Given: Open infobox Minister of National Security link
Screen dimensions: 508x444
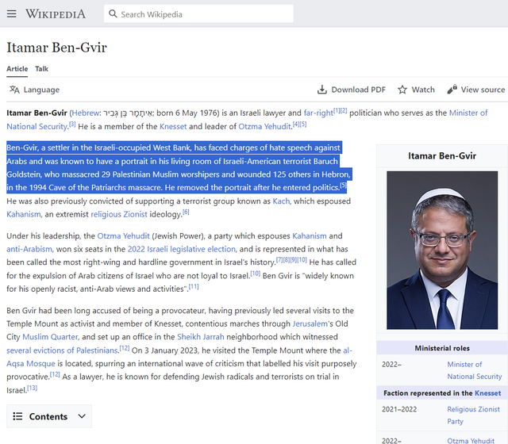Looking at the screenshot, I should pyautogui.click(x=475, y=370).
